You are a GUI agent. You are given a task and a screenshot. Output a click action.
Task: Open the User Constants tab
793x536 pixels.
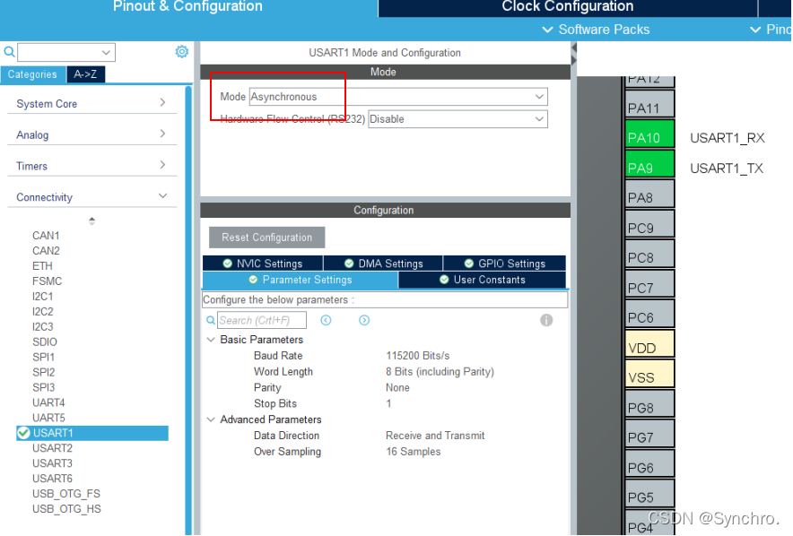[x=483, y=280]
